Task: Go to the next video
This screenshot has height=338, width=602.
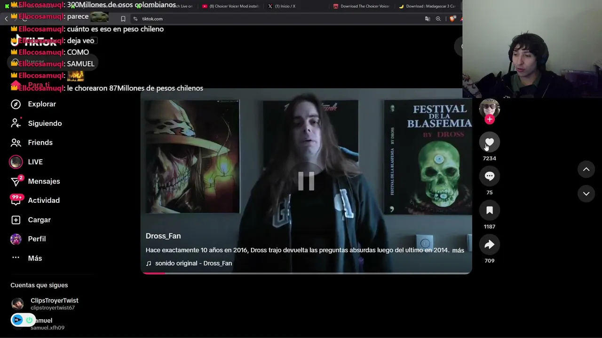Action: click(x=586, y=193)
